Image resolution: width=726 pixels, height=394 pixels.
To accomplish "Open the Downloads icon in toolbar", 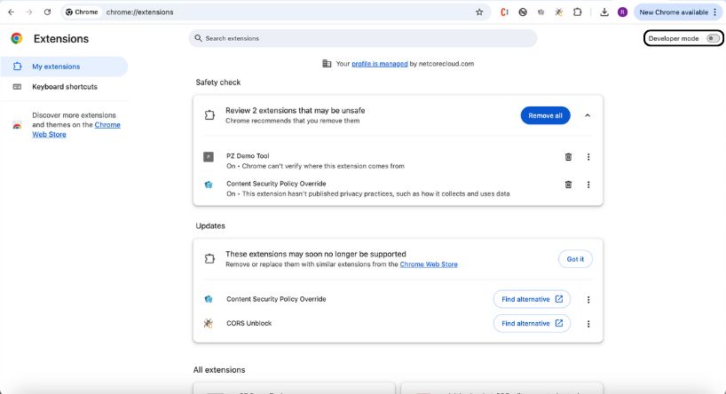I will 604,12.
